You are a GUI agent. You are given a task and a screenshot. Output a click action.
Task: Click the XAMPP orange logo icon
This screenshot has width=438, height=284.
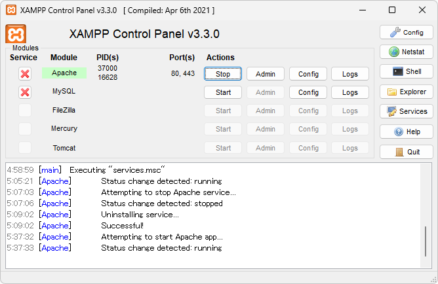click(16, 34)
